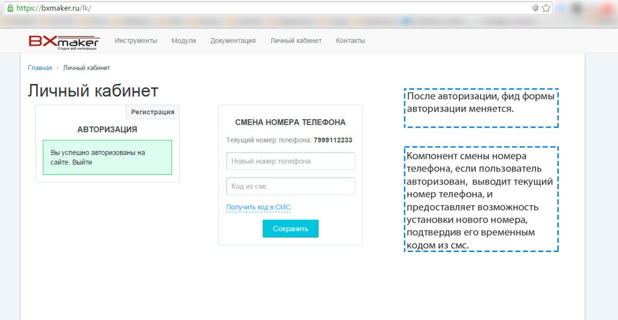Open the Модули navigation menu
This screenshot has width=618, height=320.
coord(184,41)
